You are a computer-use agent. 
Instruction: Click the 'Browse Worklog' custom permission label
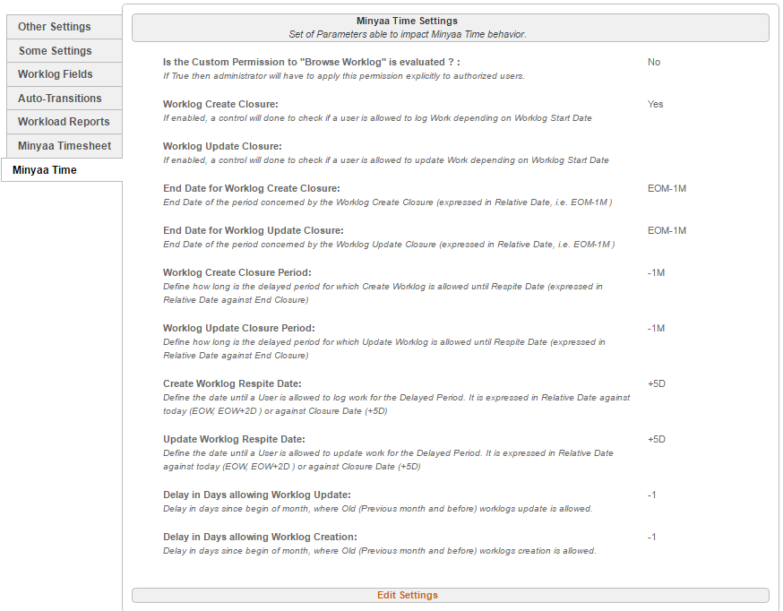[312, 63]
